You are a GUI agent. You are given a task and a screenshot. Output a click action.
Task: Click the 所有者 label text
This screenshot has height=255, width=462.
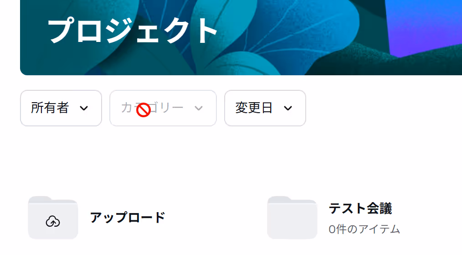point(50,108)
